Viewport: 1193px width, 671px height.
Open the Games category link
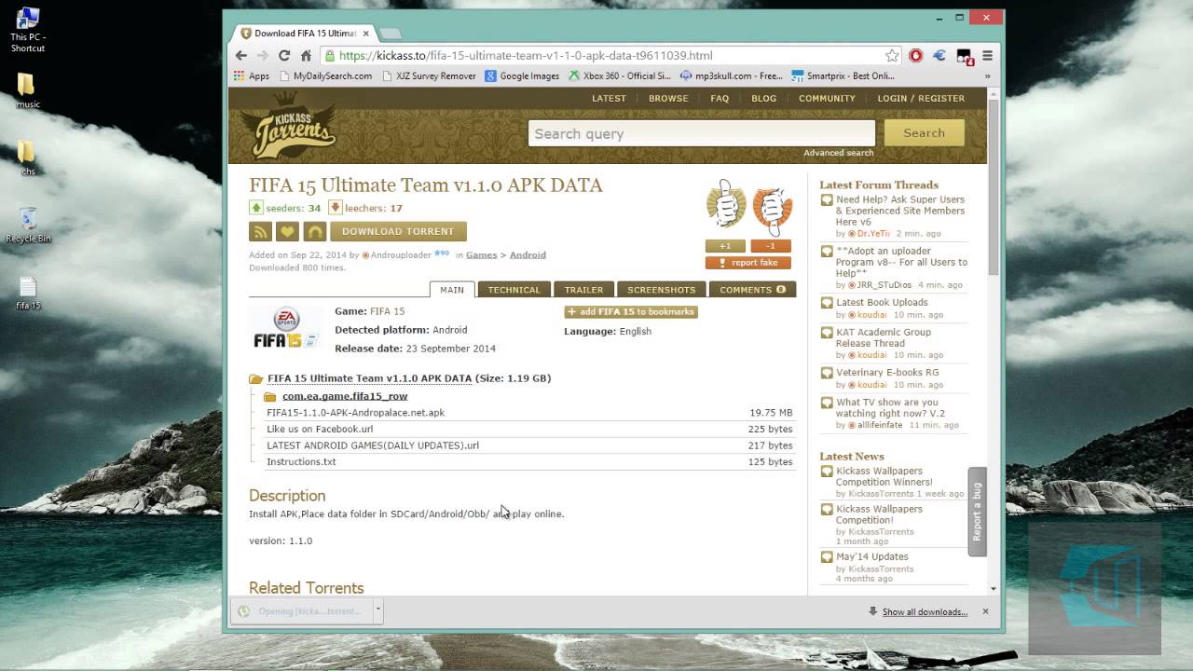point(481,254)
